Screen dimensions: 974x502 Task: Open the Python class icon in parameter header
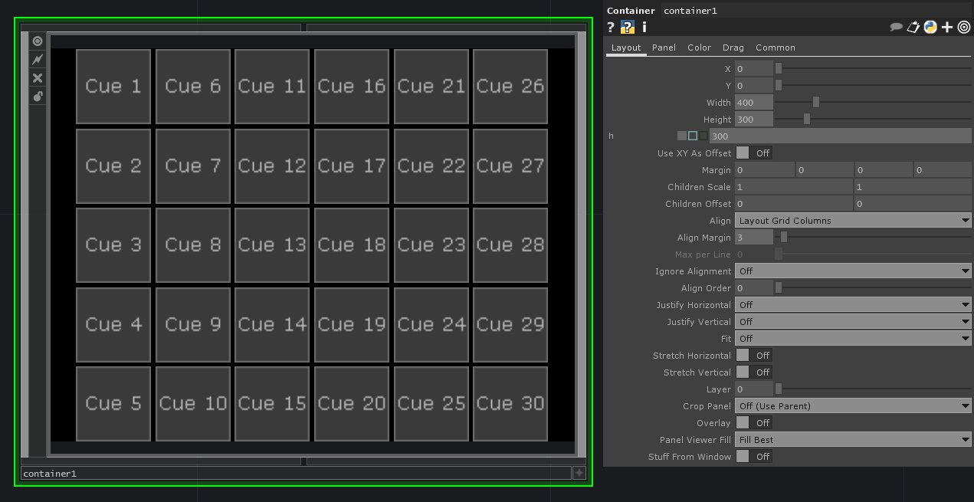[x=930, y=28]
